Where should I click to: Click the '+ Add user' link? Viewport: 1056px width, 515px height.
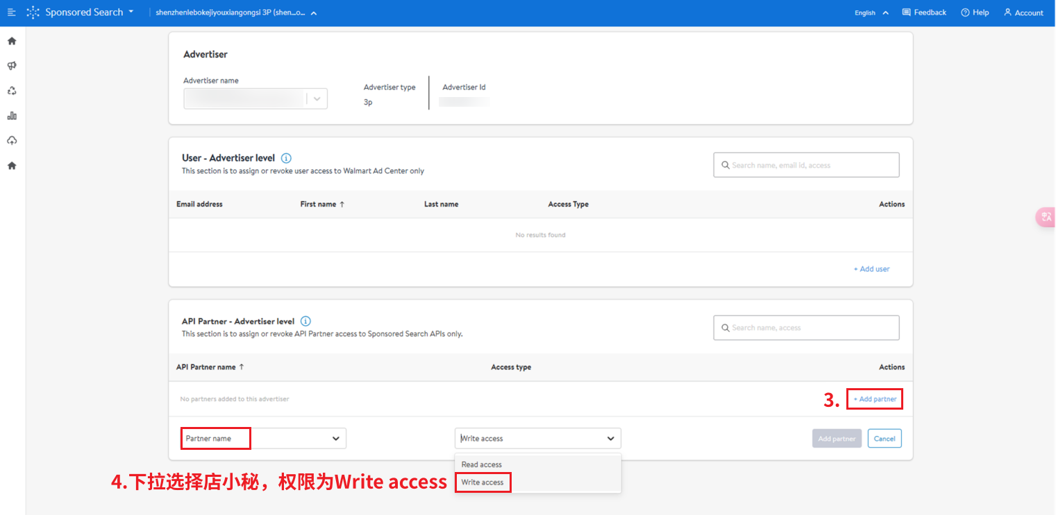click(x=871, y=269)
